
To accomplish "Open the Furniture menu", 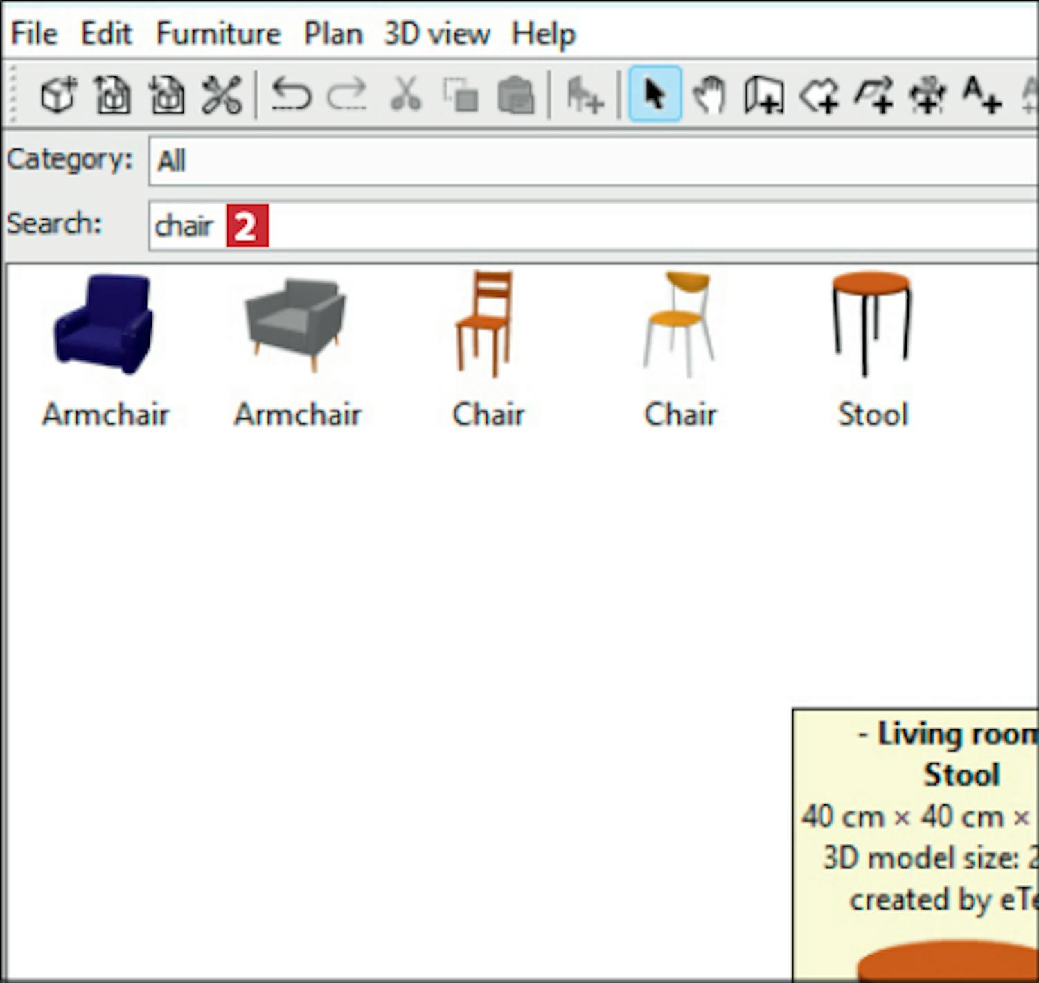I will [218, 33].
